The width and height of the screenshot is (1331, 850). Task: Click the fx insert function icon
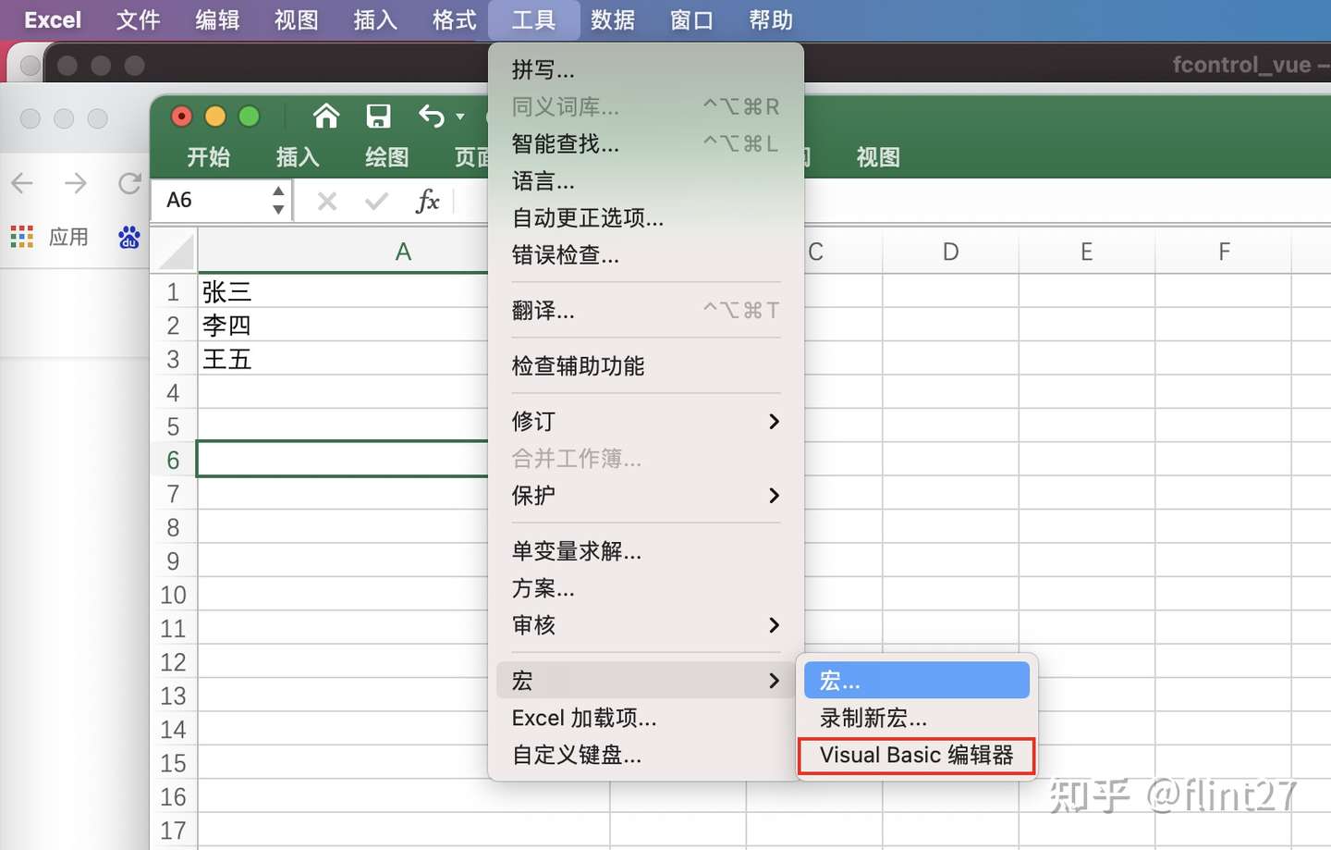(x=427, y=201)
